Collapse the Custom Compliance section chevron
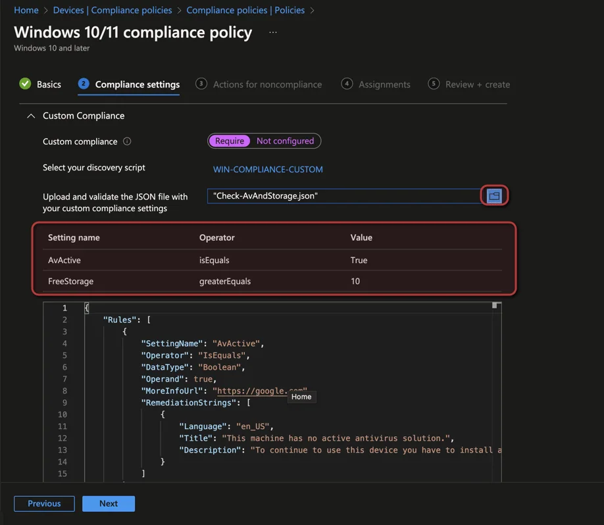 coord(31,116)
